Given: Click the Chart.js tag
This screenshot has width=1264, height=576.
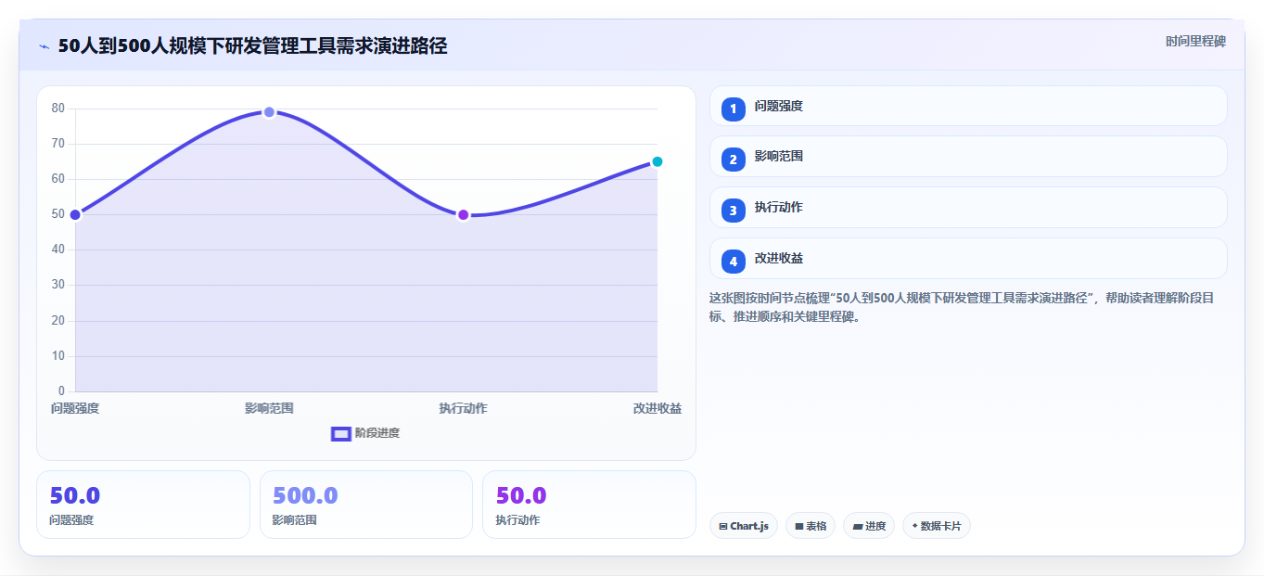Looking at the screenshot, I should coord(744,526).
